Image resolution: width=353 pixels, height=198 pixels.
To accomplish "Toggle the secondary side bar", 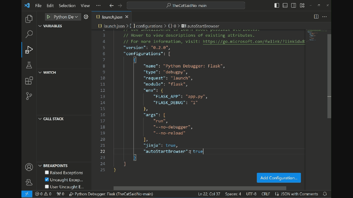I will 294,6.
